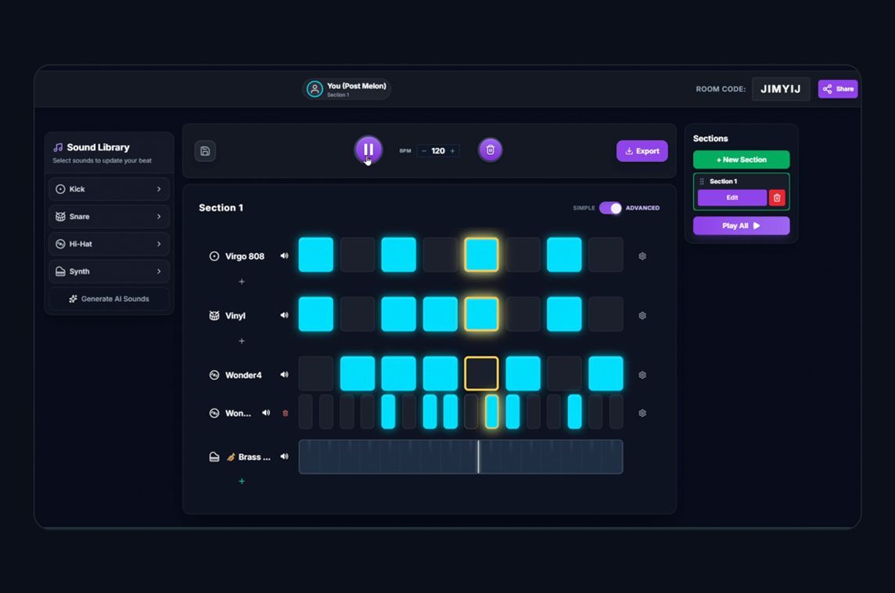This screenshot has width=895, height=593.
Task: Toggle fourth step of Vinyl row
Action: tap(440, 314)
